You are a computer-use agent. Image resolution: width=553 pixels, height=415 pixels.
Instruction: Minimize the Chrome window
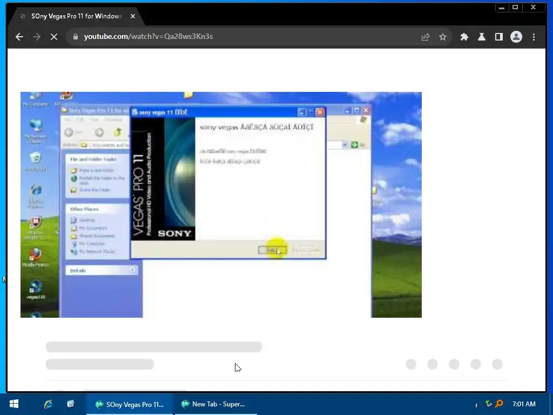click(x=502, y=7)
